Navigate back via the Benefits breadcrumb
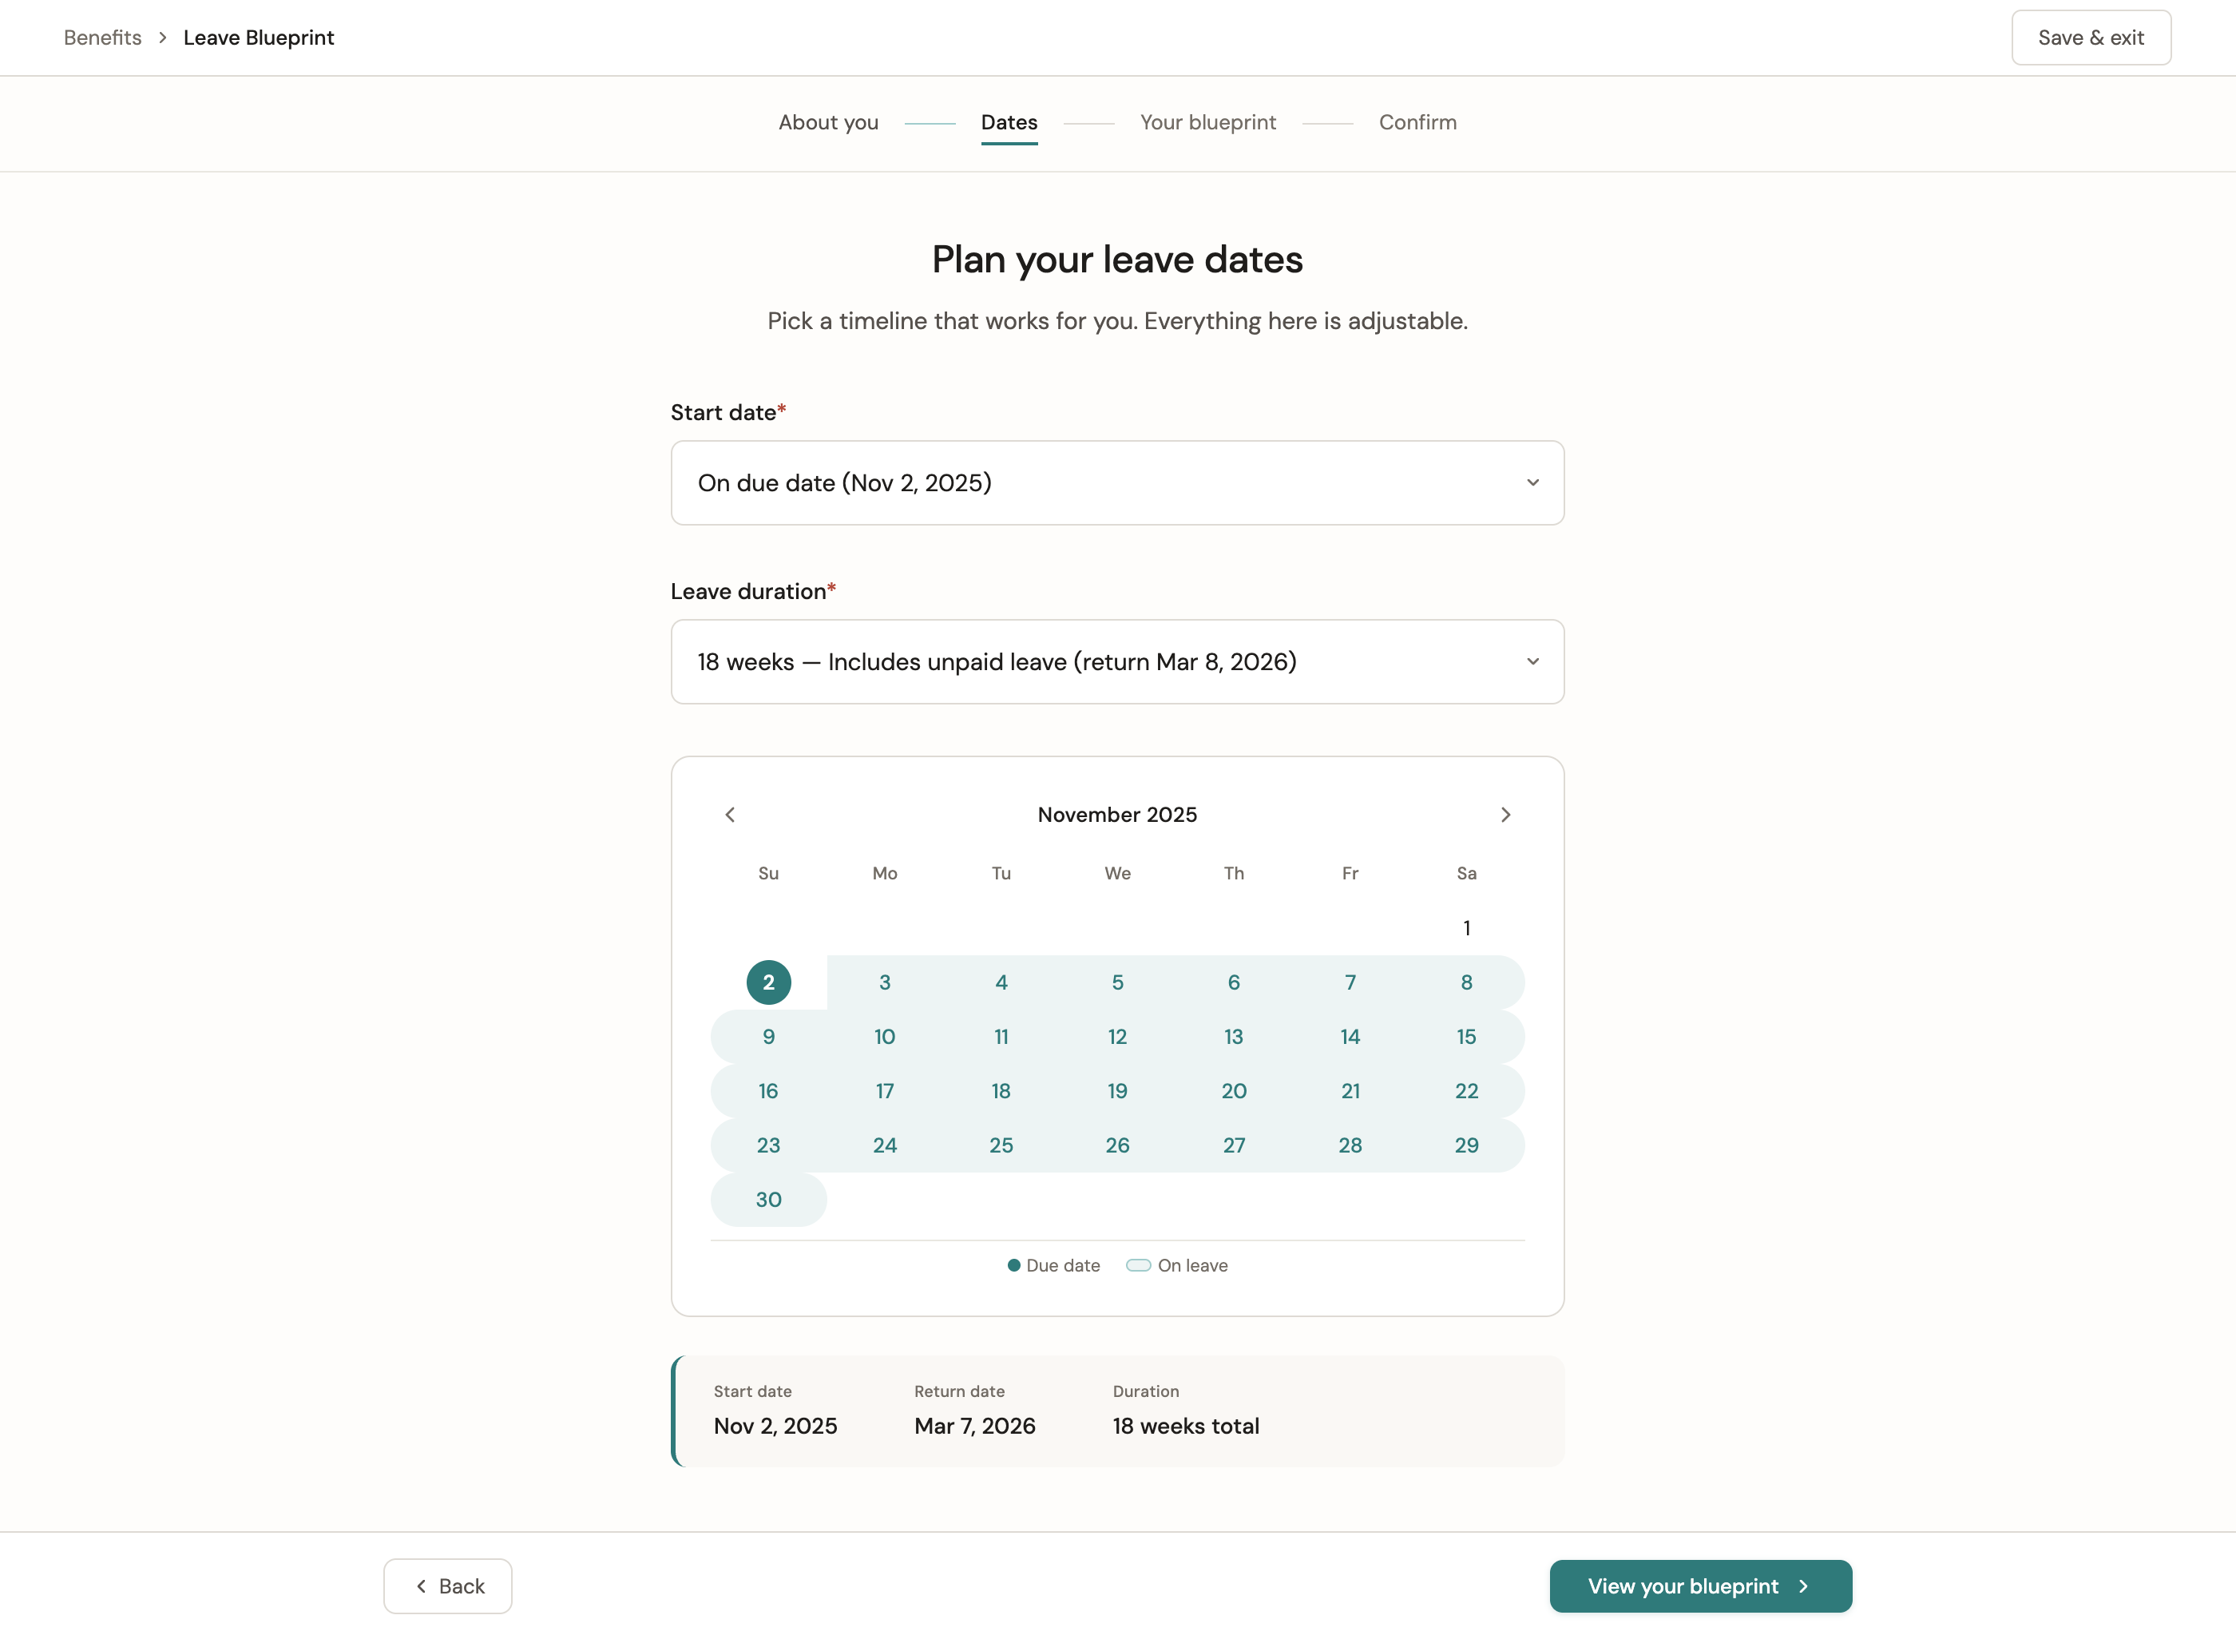Viewport: 2236px width, 1639px height. tap(102, 37)
